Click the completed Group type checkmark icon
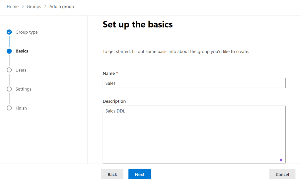 [9, 32]
